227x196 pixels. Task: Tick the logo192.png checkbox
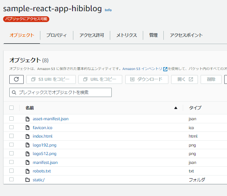[11, 145]
